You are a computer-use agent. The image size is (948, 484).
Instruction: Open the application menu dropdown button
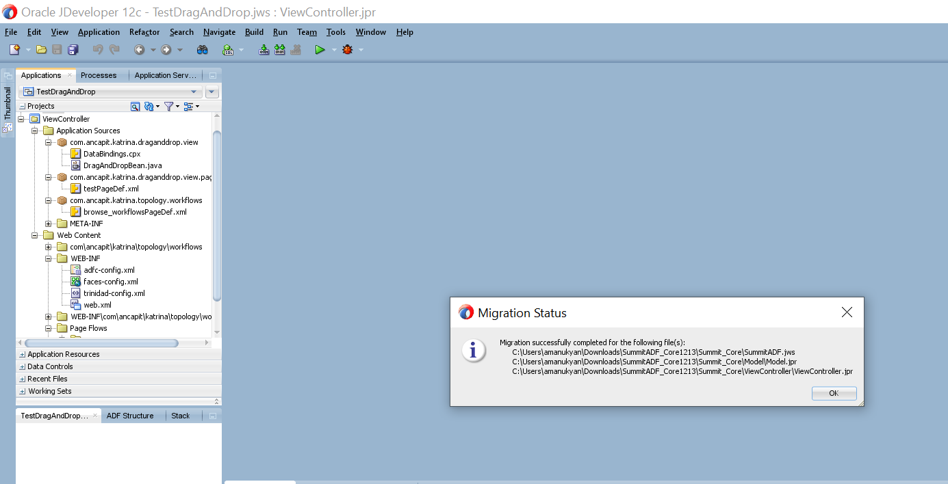click(x=212, y=92)
